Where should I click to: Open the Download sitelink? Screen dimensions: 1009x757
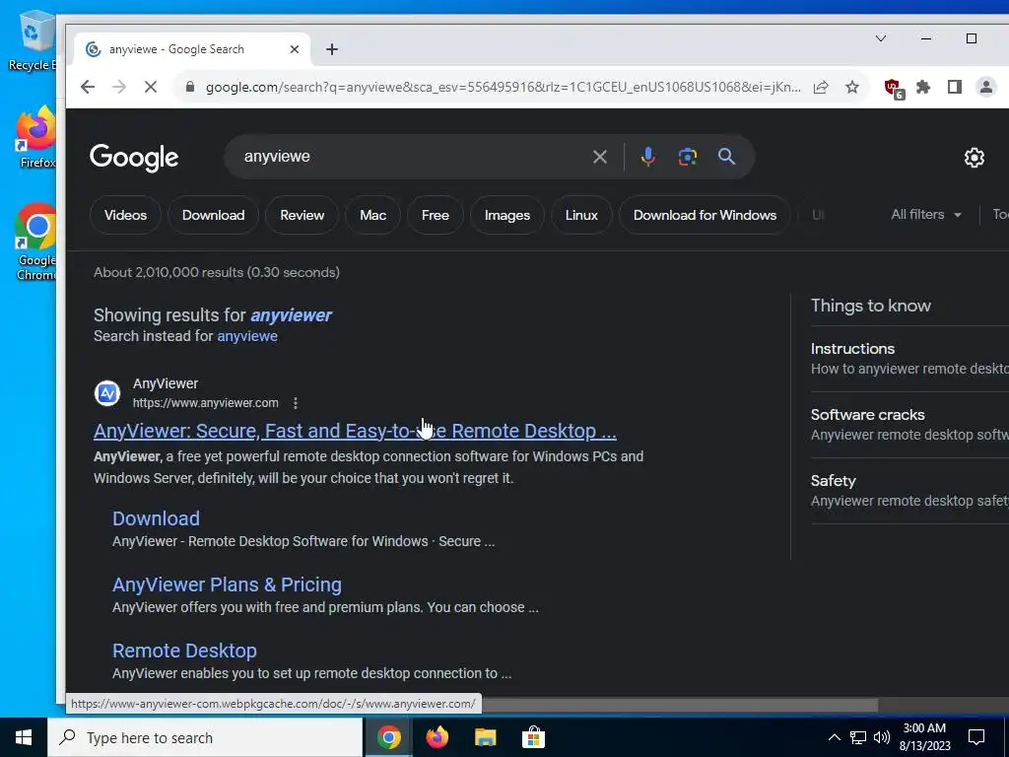156,518
